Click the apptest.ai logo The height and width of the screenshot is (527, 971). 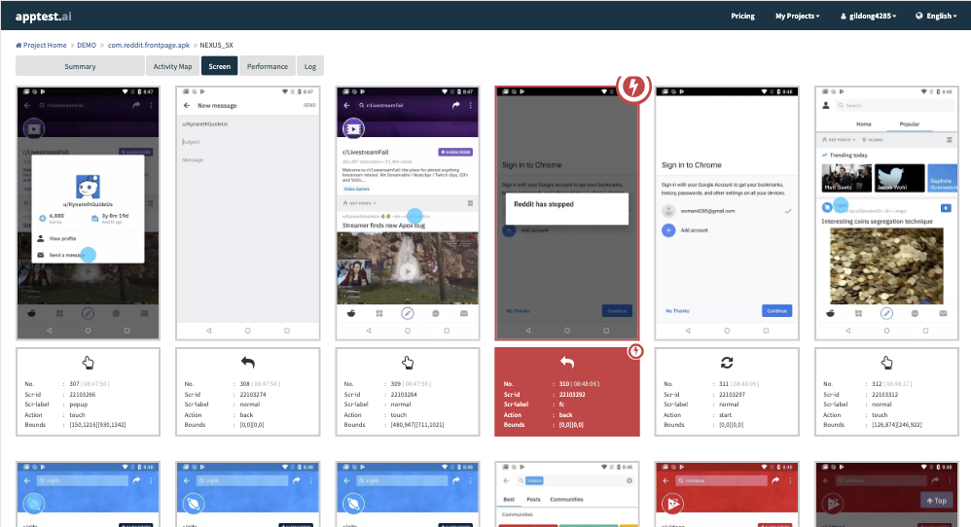tap(44, 17)
